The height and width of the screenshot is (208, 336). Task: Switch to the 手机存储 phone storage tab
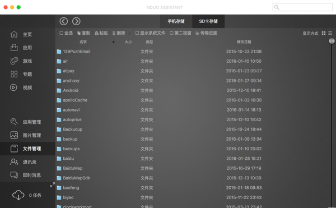pos(176,21)
